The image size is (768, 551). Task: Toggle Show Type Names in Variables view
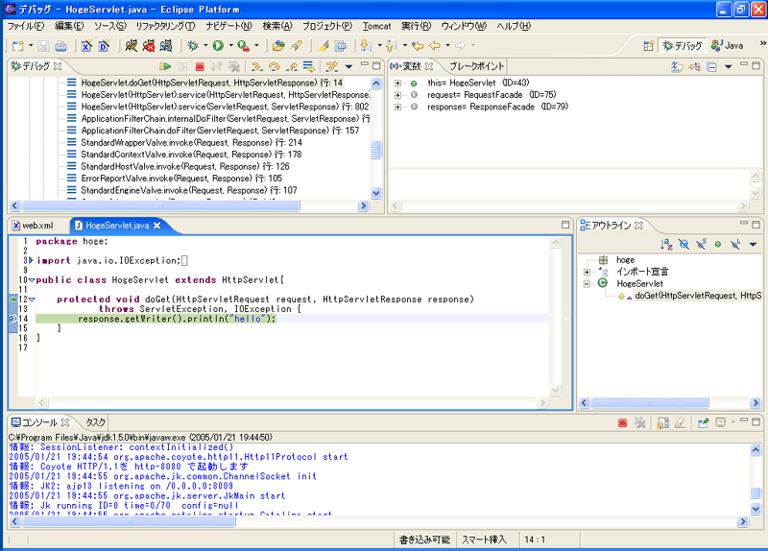coord(677,66)
